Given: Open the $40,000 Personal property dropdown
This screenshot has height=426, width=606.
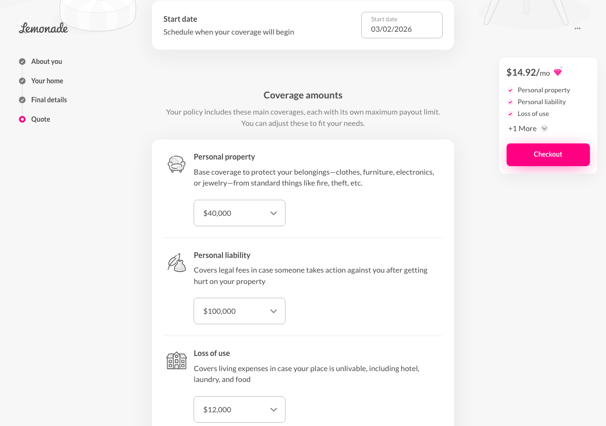Looking at the screenshot, I should (x=239, y=213).
